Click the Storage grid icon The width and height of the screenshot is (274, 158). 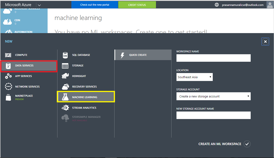point(65,66)
